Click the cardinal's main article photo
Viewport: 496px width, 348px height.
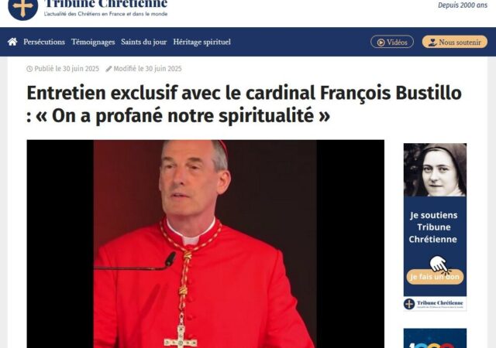click(x=205, y=244)
